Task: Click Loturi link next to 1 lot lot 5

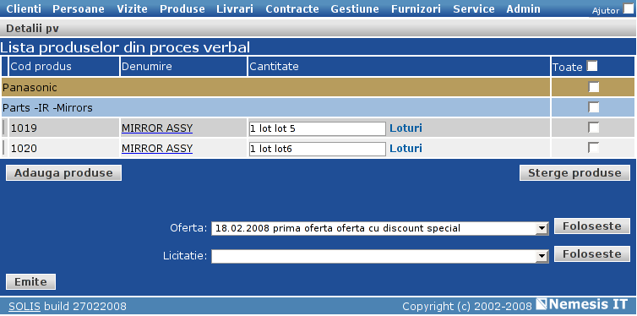Action: (x=406, y=128)
